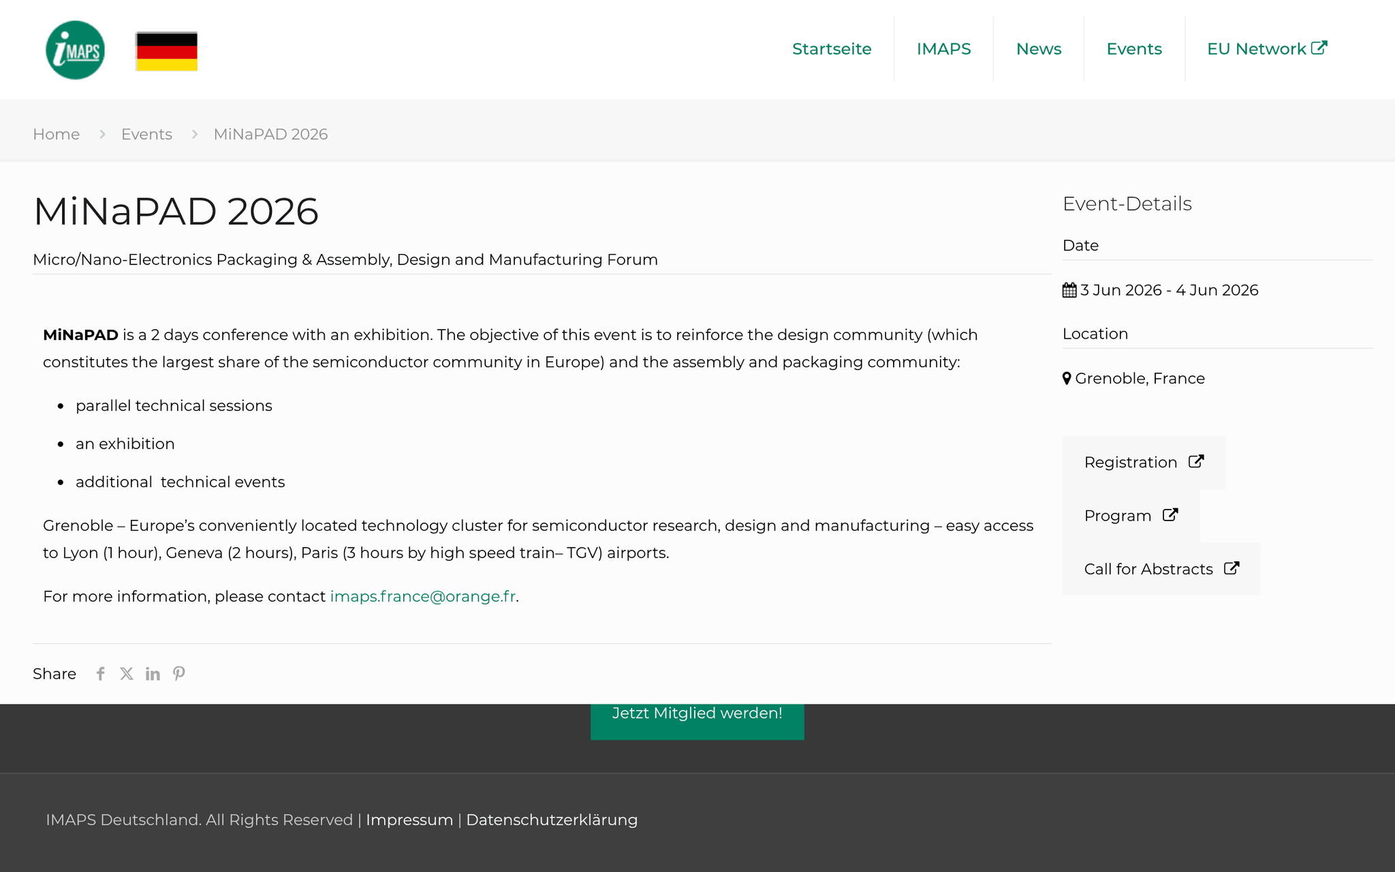Viewport: 1395px width, 872px height.
Task: Click the Share label above the footer
Action: pos(54,674)
